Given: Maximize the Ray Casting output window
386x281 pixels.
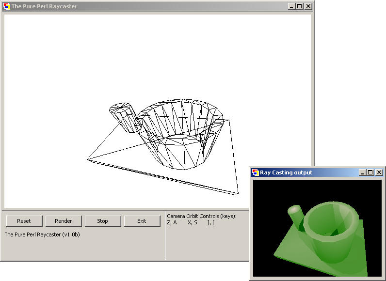Looking at the screenshot, I should coord(370,172).
